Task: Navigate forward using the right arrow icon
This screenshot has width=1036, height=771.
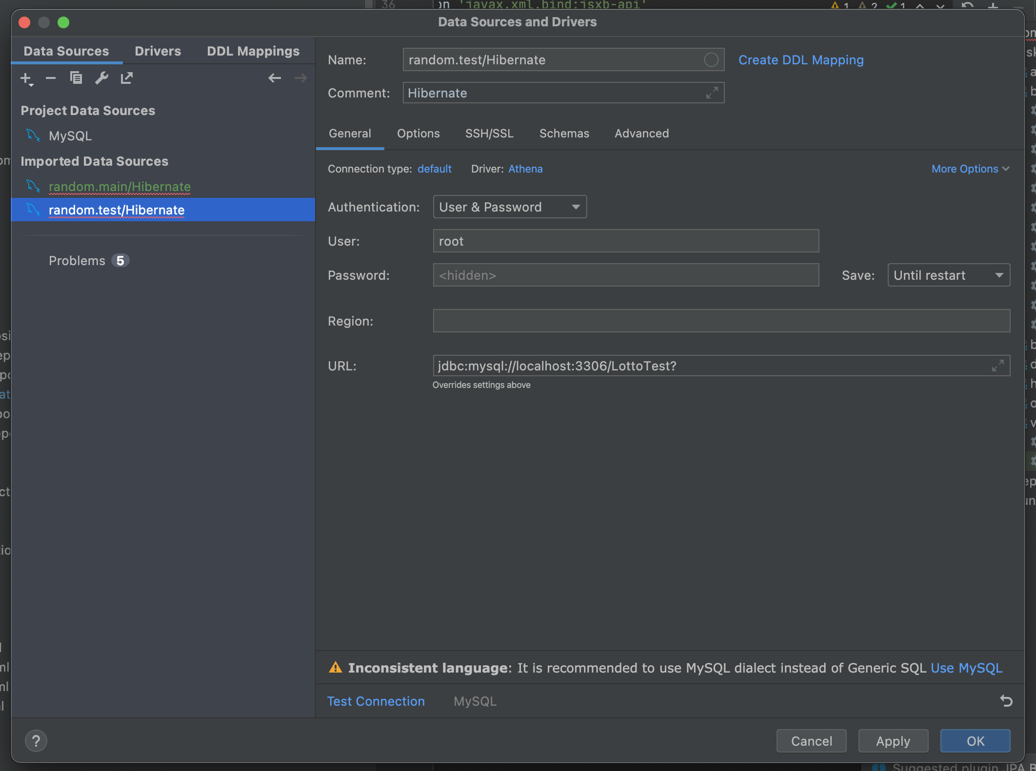Action: 300,78
